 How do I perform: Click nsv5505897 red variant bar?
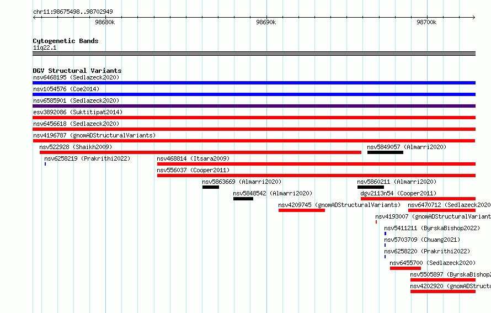tap(443, 280)
